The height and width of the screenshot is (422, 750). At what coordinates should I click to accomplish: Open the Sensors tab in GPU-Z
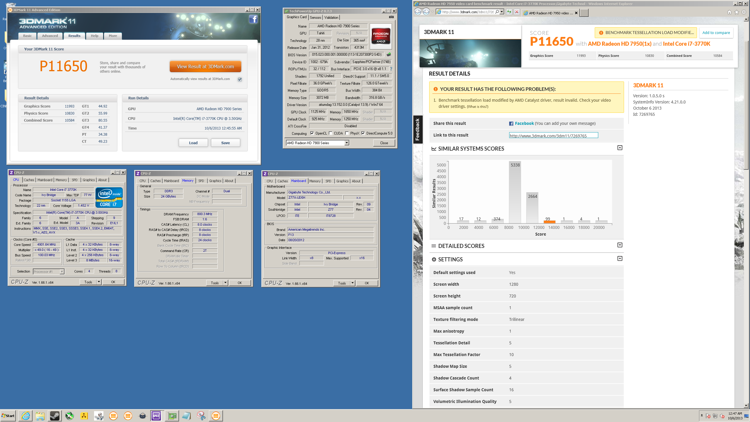coord(316,18)
